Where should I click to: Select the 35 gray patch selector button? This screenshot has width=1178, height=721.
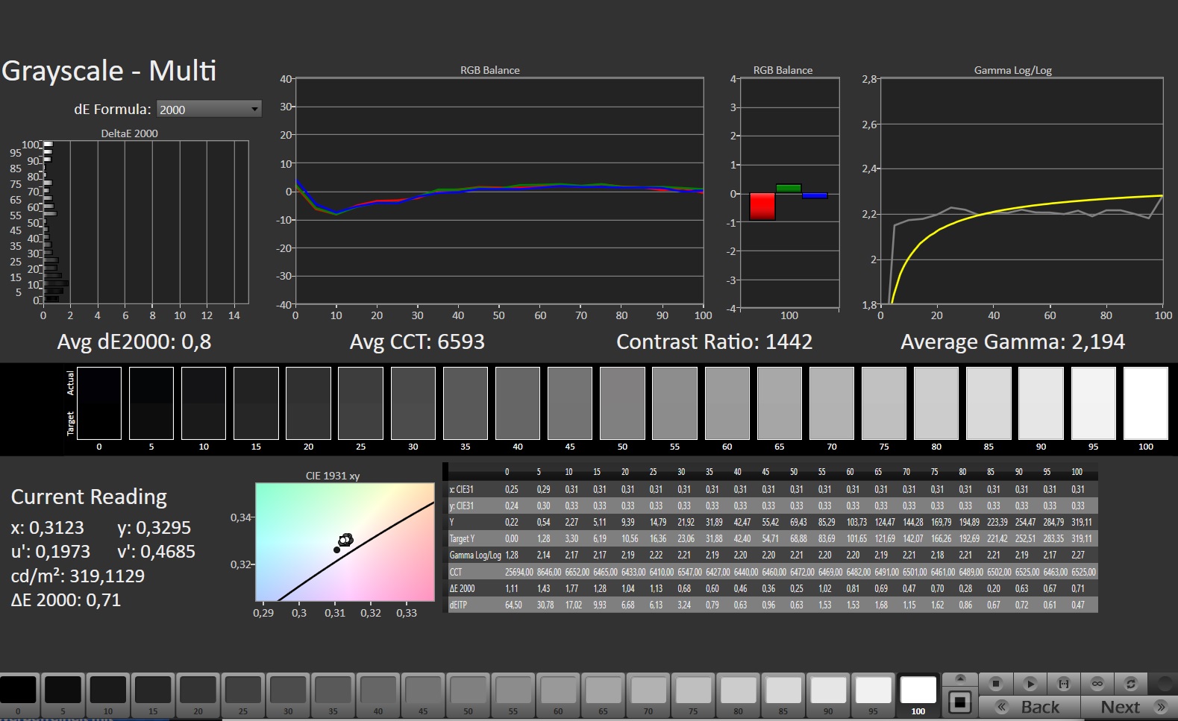click(x=333, y=695)
